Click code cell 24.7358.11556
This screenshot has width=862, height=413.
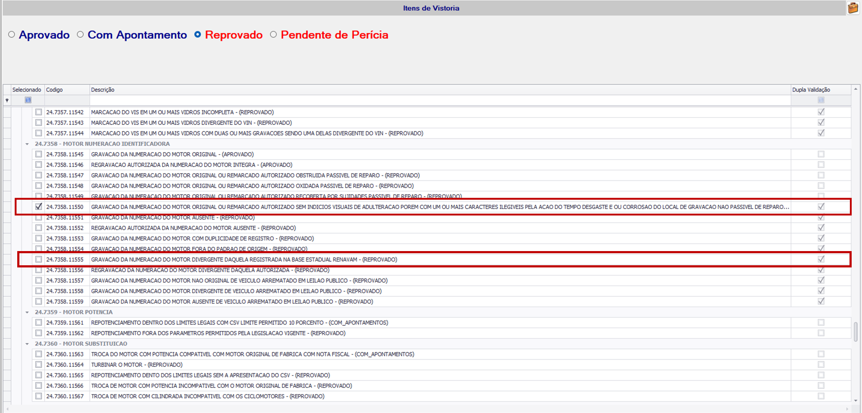(65, 270)
